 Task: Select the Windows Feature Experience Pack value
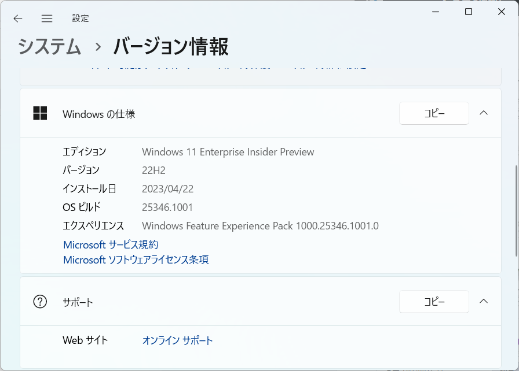260,226
